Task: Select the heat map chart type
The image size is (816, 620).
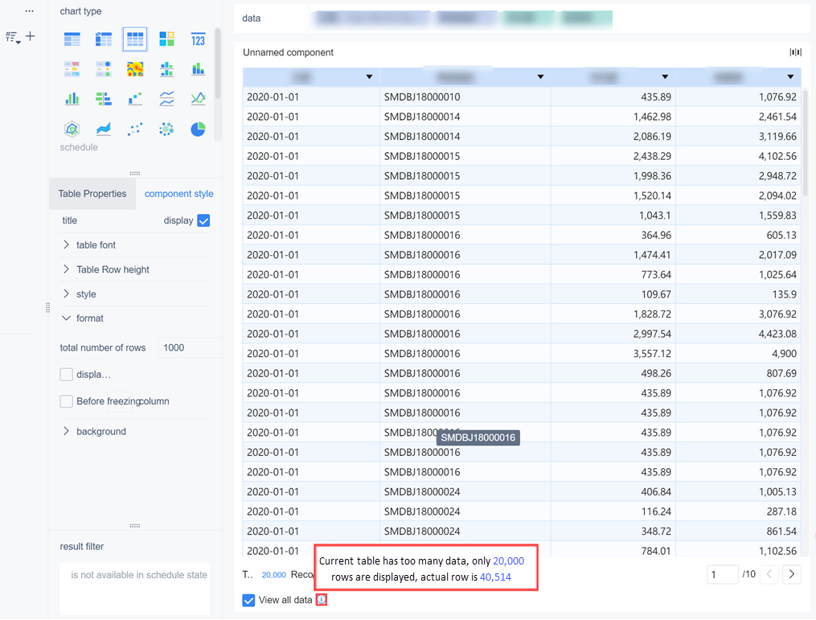Action: [x=135, y=69]
